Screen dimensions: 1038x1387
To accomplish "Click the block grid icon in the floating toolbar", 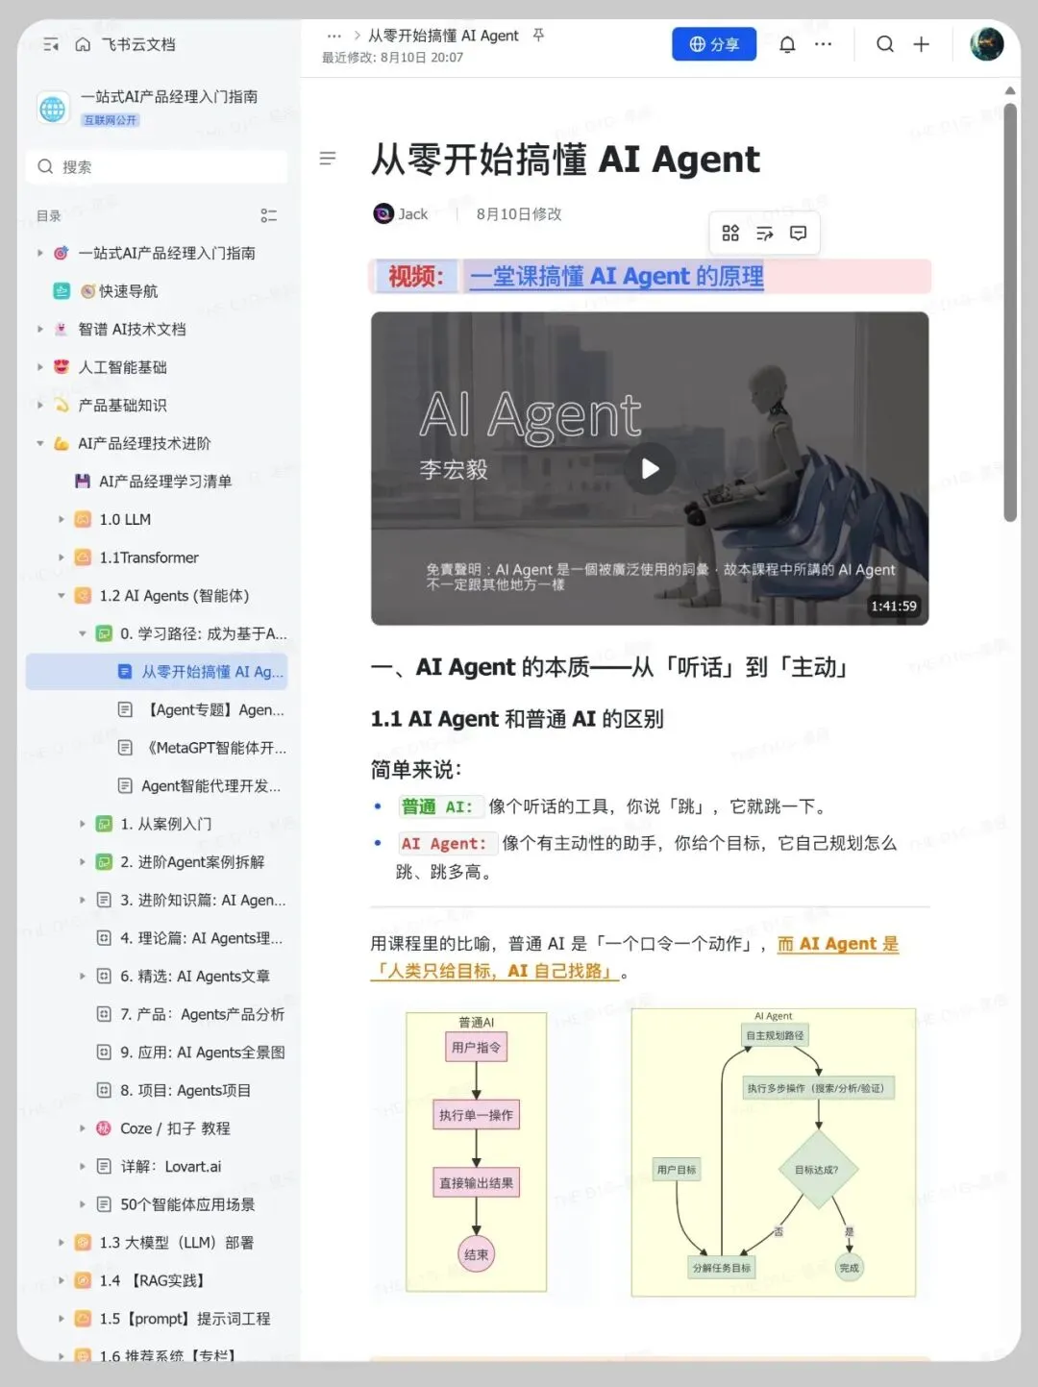I will tap(730, 234).
